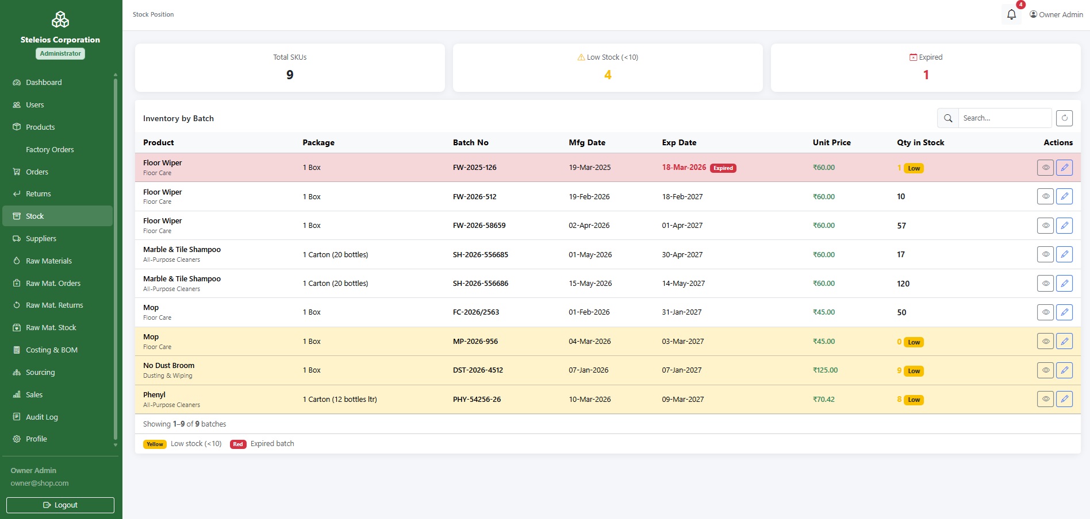Go to Raw Mat. Returns
Screen dimensions: 1090x519
57,305
